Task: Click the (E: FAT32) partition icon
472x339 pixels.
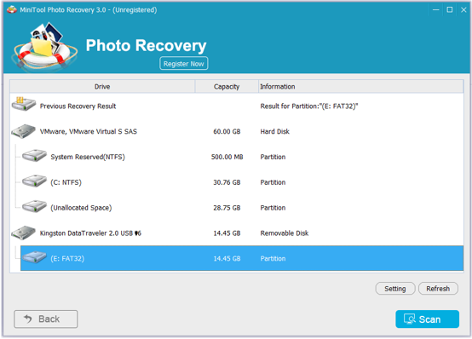Action: pos(34,257)
